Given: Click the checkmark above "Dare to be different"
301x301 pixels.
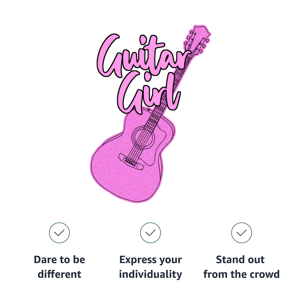Looking at the screenshot, I should 59,233.
